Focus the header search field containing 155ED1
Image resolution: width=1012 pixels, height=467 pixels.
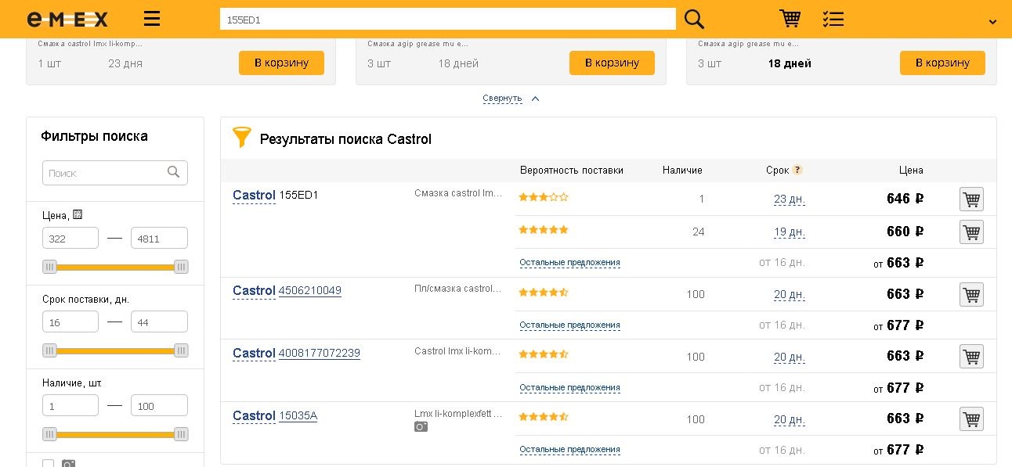[x=448, y=20]
